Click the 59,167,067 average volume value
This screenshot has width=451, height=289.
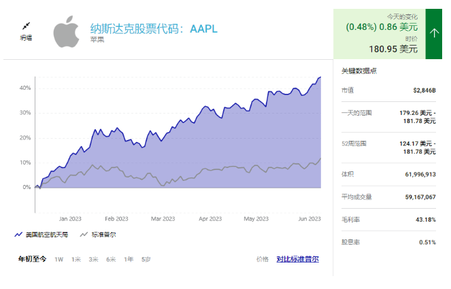(420, 197)
